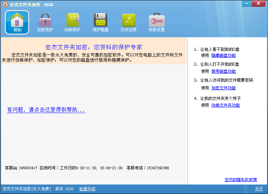Click the 版本:2638 status text

pyautogui.click(x=64, y=189)
